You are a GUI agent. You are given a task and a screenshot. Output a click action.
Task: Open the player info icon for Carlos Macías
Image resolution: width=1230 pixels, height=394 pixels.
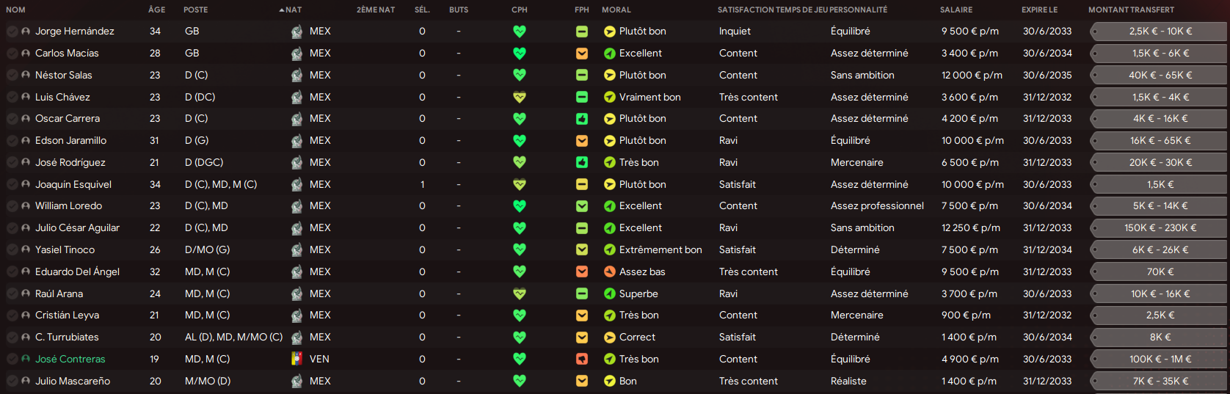26,54
